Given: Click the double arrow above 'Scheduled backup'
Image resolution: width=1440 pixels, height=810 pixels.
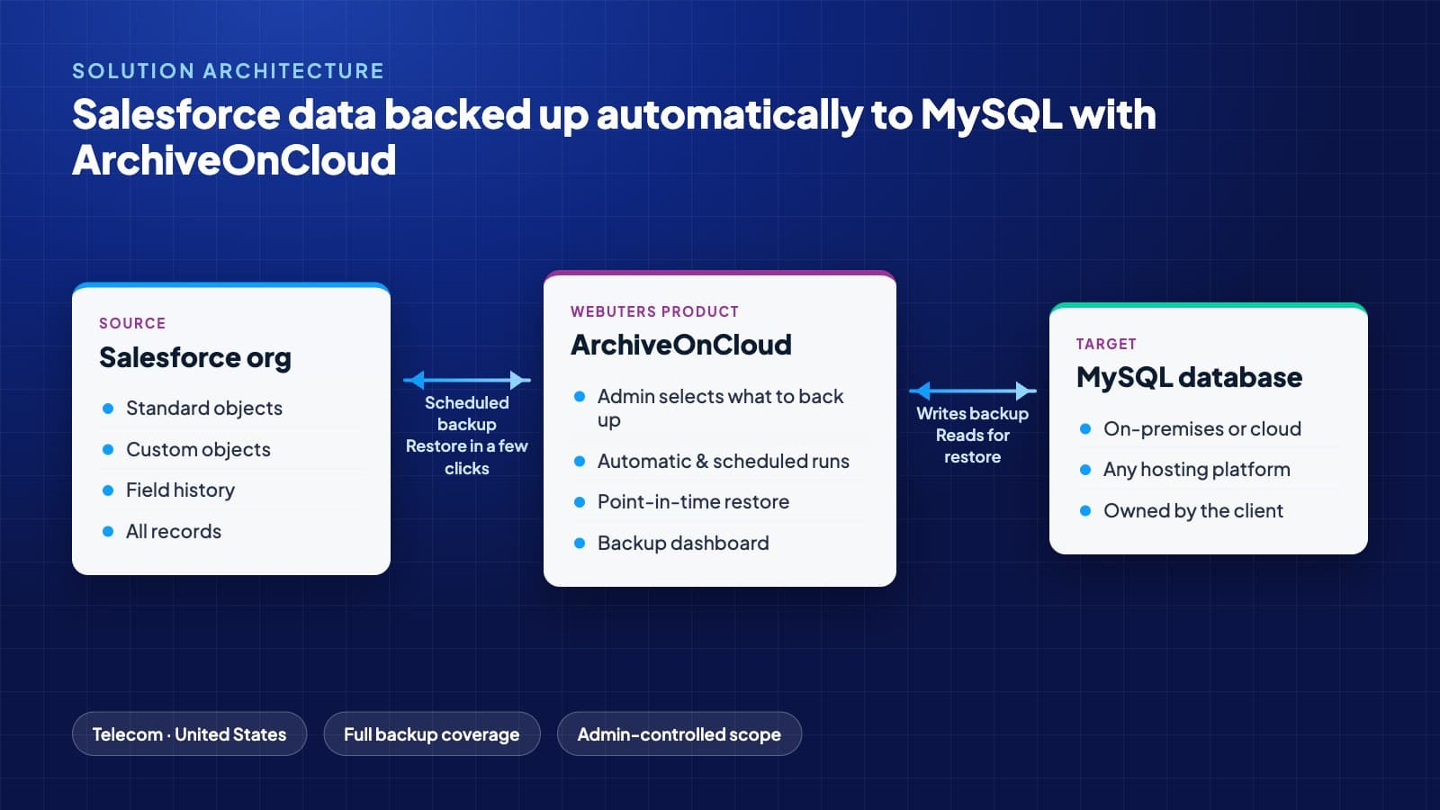Looking at the screenshot, I should (x=467, y=380).
